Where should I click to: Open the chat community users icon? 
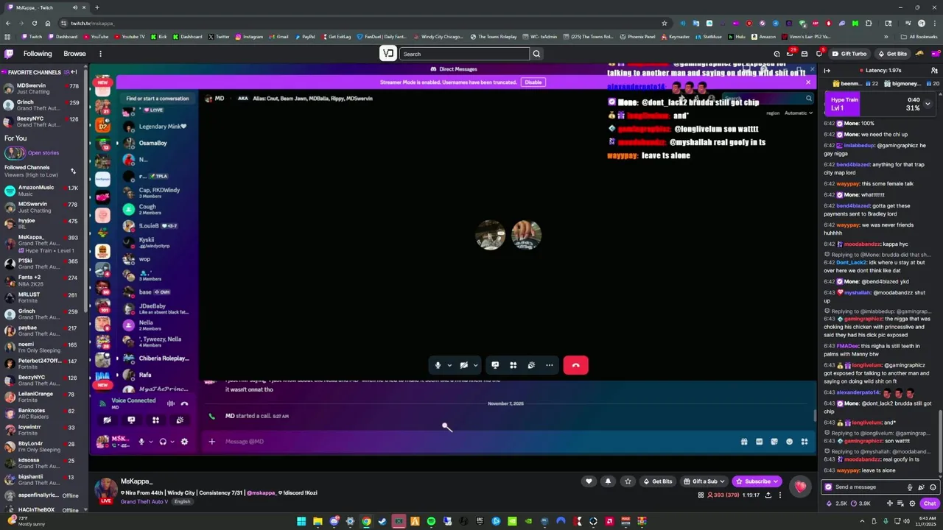coord(934,70)
